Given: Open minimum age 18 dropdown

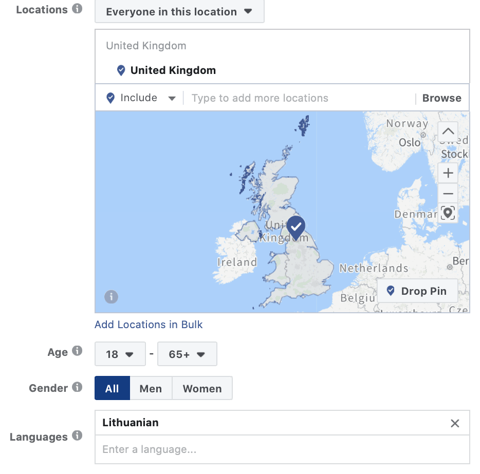Looking at the screenshot, I should (120, 354).
